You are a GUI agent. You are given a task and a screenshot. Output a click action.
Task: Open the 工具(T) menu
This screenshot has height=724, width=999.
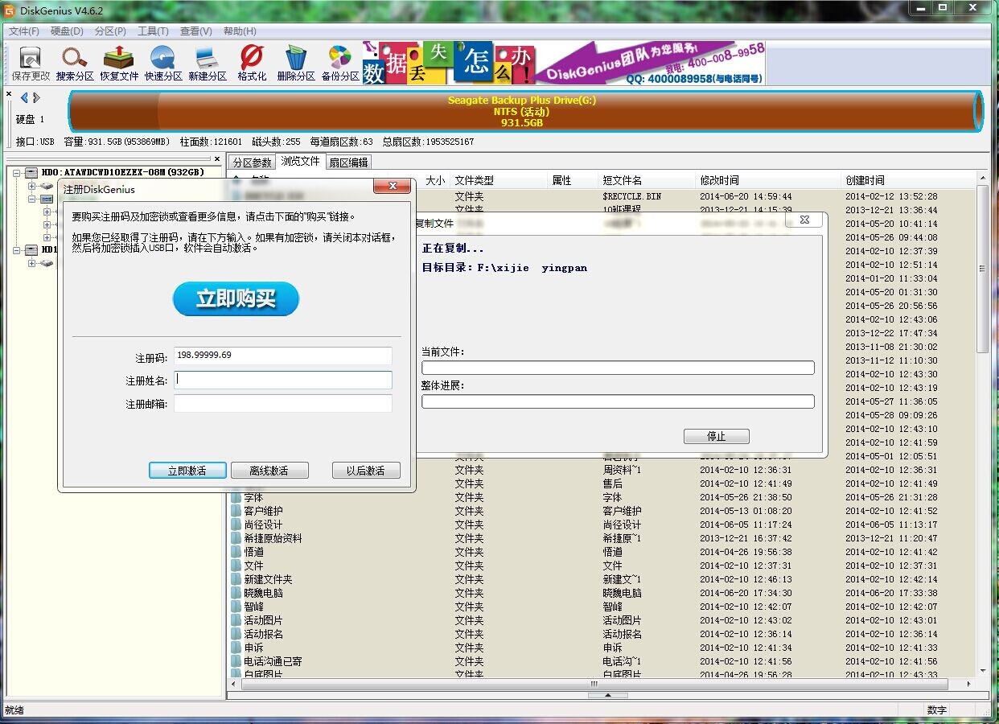click(153, 31)
